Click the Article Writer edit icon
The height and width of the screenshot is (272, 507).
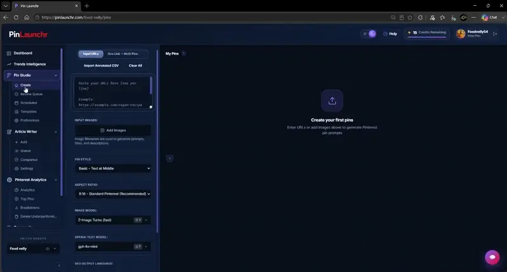10,132
